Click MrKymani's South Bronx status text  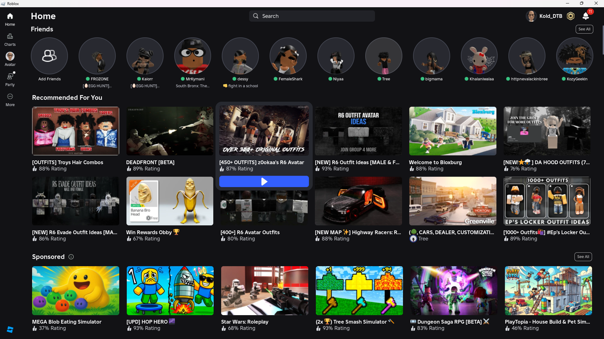pyautogui.click(x=193, y=86)
